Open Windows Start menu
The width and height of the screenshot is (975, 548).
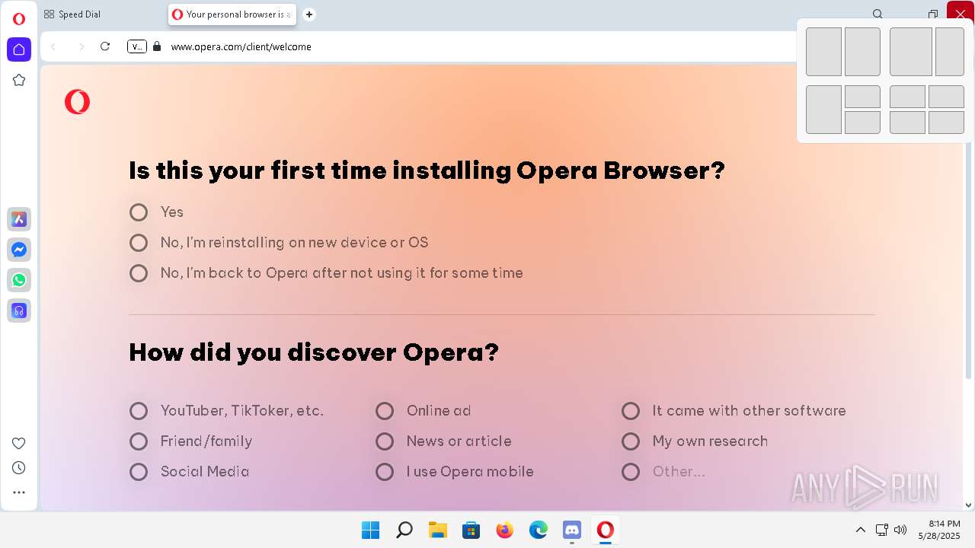(371, 530)
